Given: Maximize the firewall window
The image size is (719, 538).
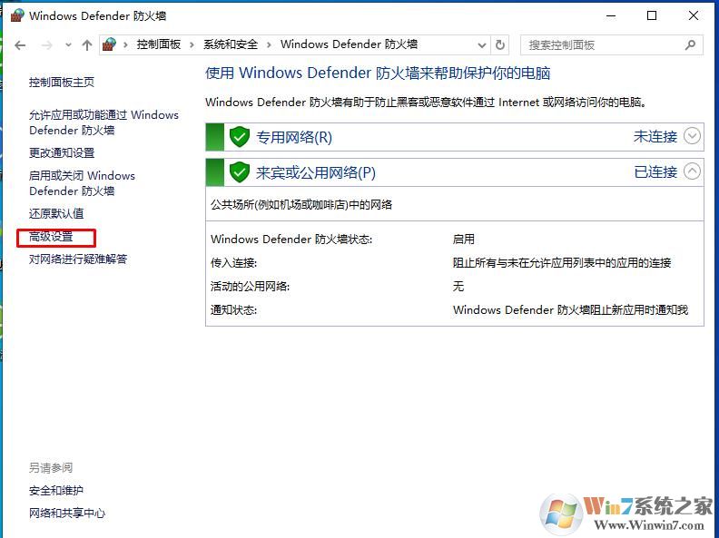Looking at the screenshot, I should 652,15.
